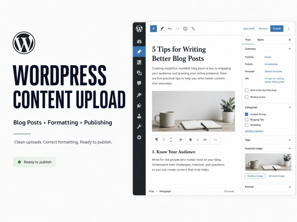Viewport: 297px width, 222px height.
Task: Uncheck the Content Writing category
Action: pyautogui.click(x=247, y=114)
